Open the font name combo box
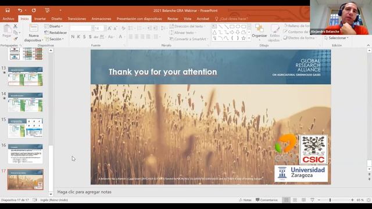Screen dimensions: 372x209 click(81, 28)
